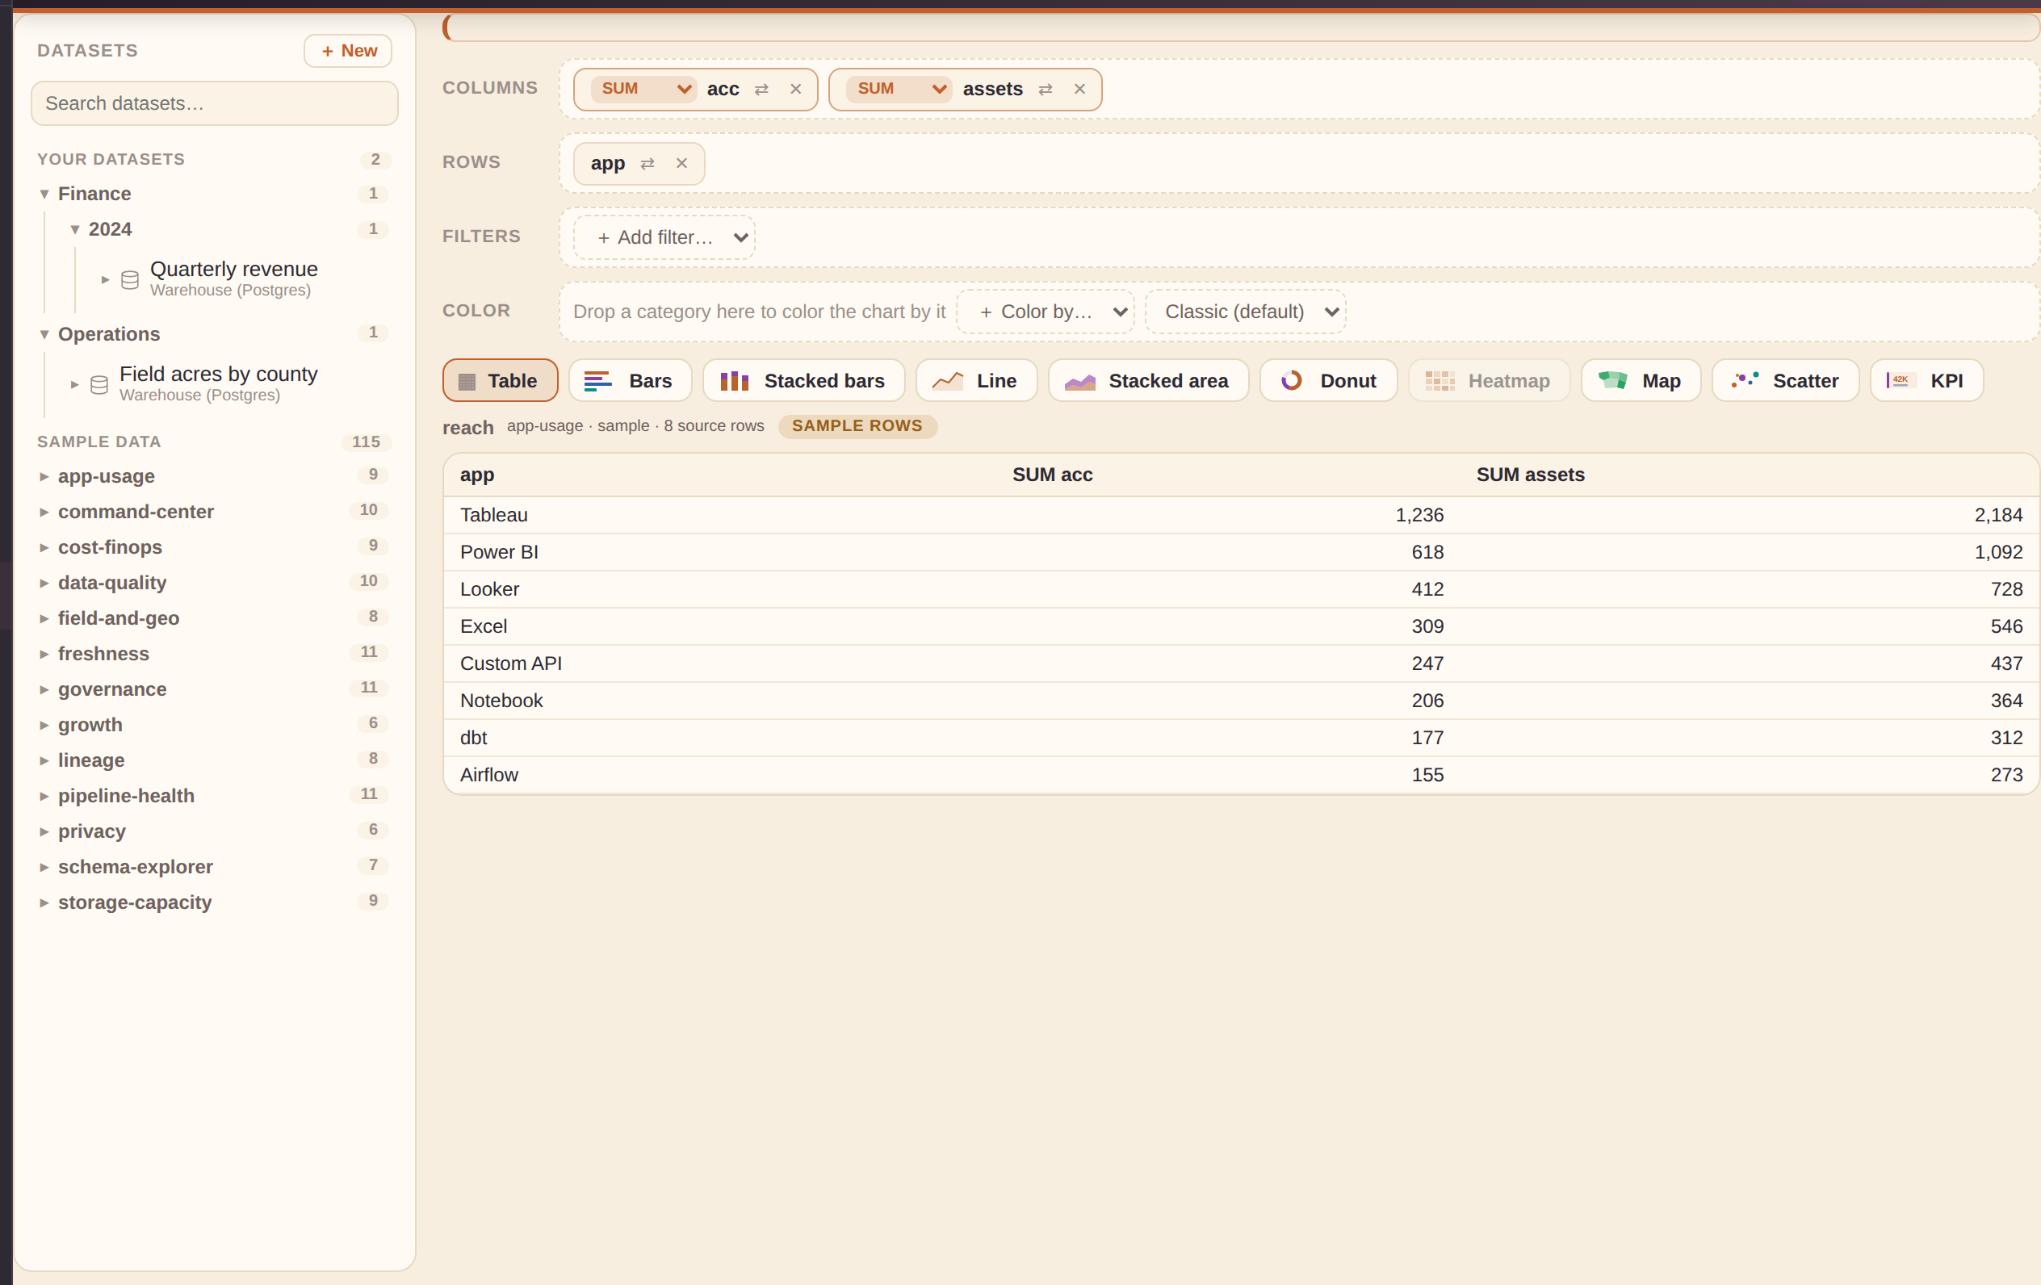Expand the Field acres by county arrow
Image resolution: width=2041 pixels, height=1285 pixels.
(74, 385)
